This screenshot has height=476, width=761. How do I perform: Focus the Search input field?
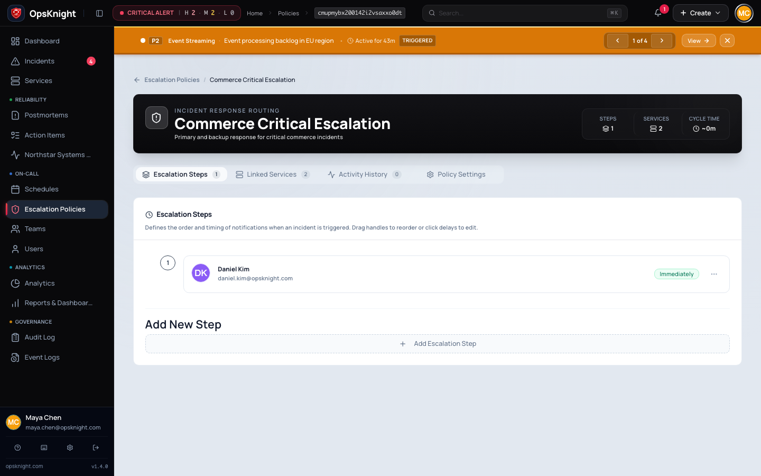525,13
